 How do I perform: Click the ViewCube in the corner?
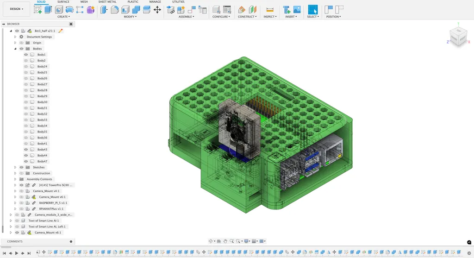(x=458, y=37)
